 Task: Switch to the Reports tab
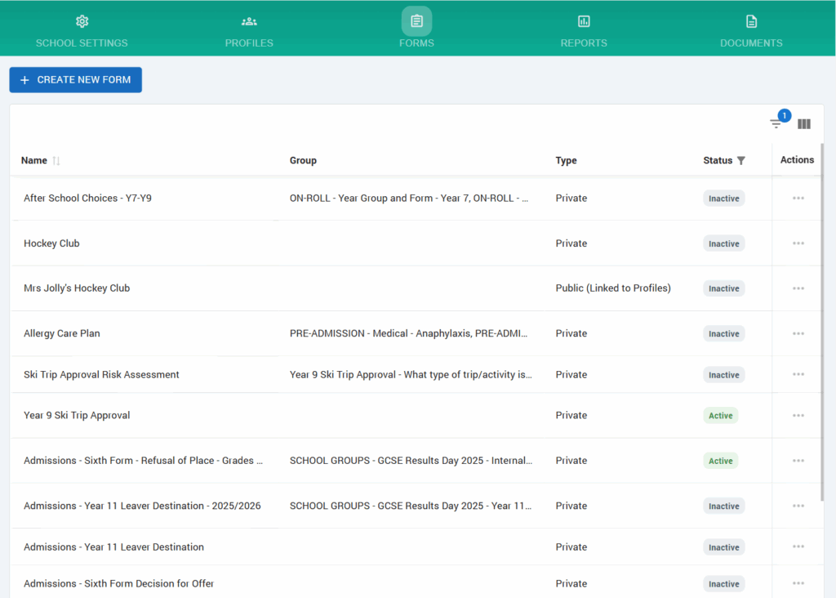point(584,42)
